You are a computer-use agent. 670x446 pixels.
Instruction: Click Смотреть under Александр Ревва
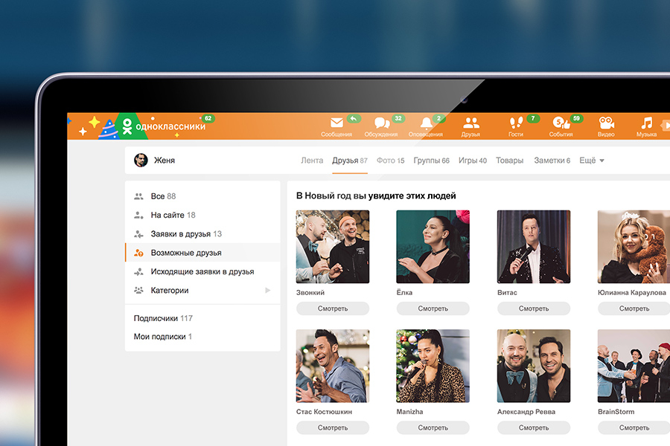534,427
